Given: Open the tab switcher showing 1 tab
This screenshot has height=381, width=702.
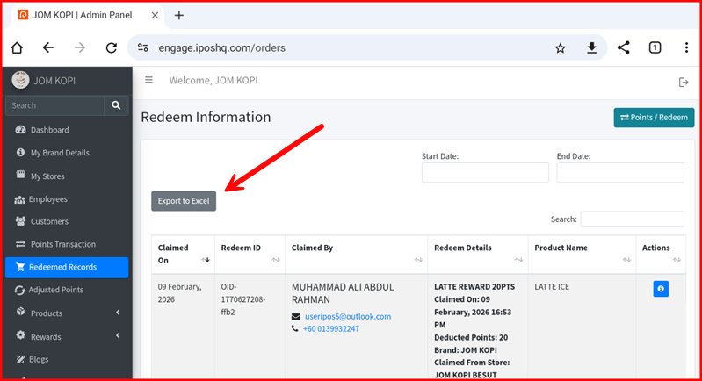Looking at the screenshot, I should [x=655, y=48].
